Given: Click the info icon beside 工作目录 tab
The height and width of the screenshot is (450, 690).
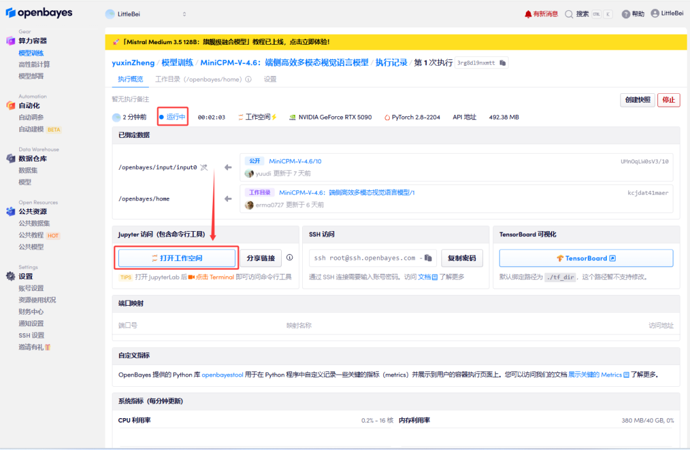Looking at the screenshot, I should (x=248, y=80).
